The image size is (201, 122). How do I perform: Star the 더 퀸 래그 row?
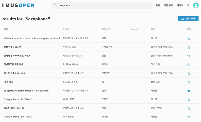click(189, 82)
